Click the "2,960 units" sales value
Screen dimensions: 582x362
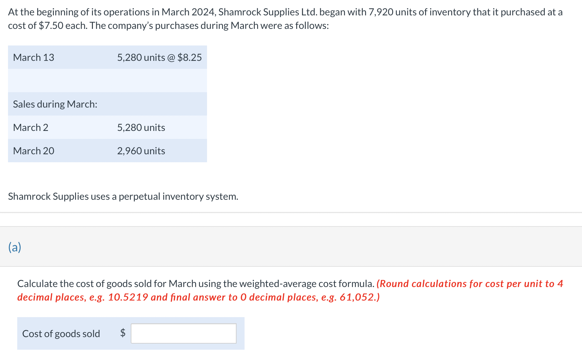pyautogui.click(x=141, y=151)
